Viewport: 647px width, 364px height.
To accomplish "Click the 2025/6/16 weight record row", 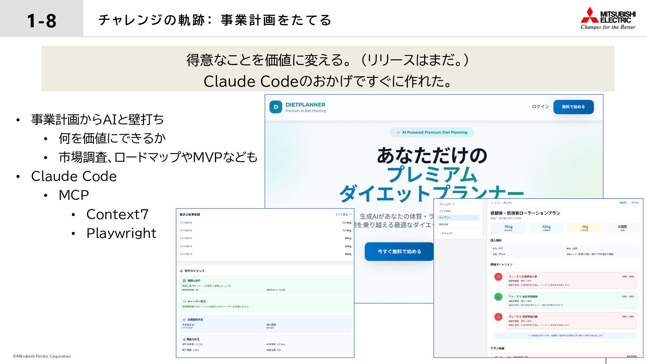I will 265,231.
